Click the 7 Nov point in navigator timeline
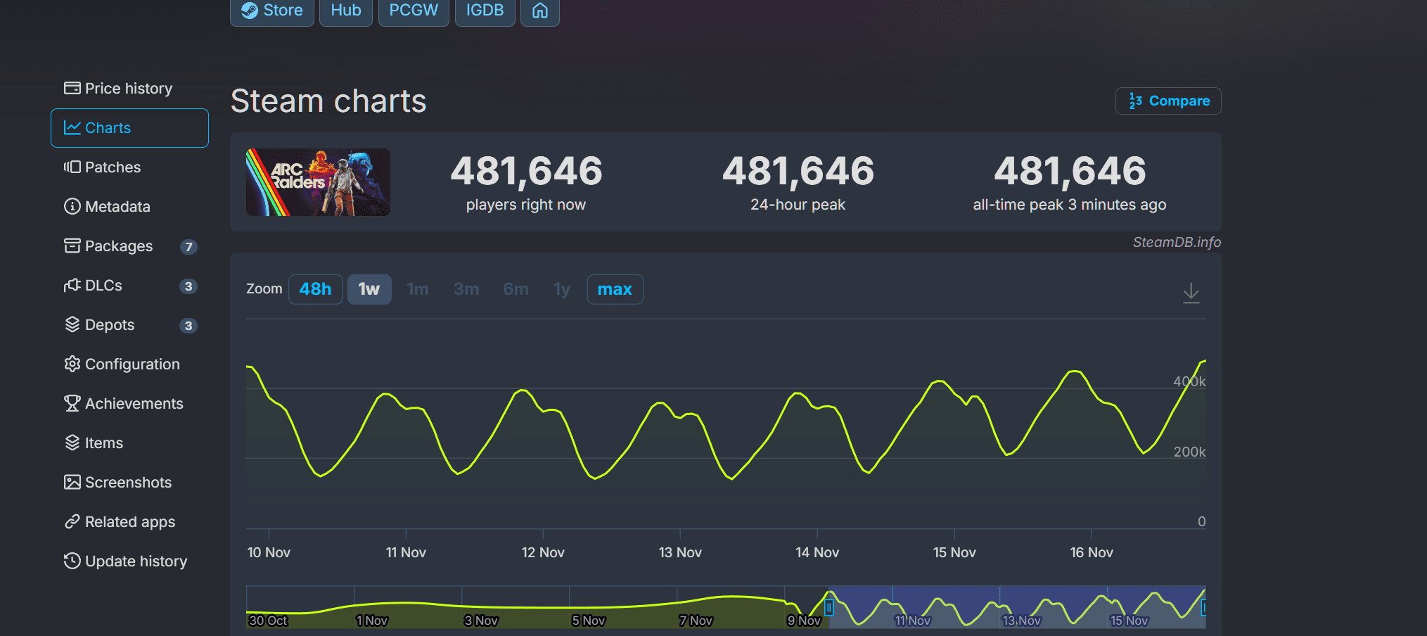 pos(696,621)
